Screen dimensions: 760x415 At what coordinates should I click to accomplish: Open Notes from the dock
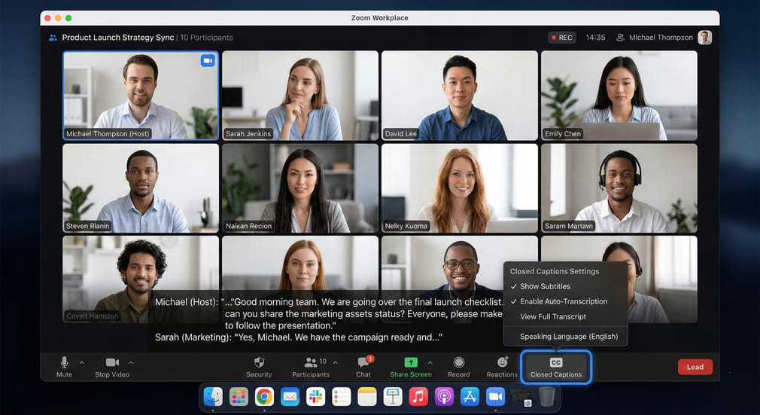367,397
